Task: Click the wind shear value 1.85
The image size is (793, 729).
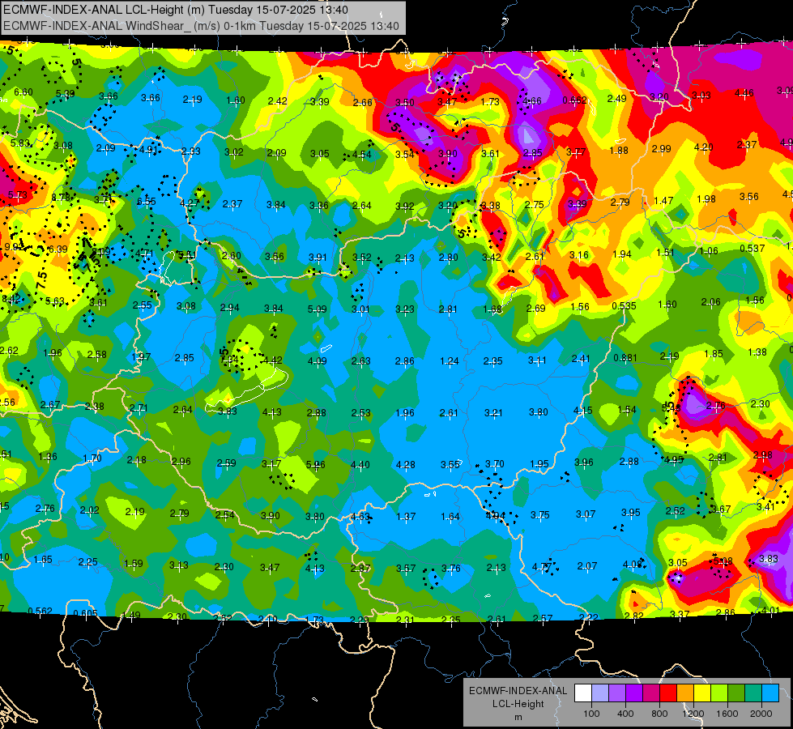Action: (714, 353)
